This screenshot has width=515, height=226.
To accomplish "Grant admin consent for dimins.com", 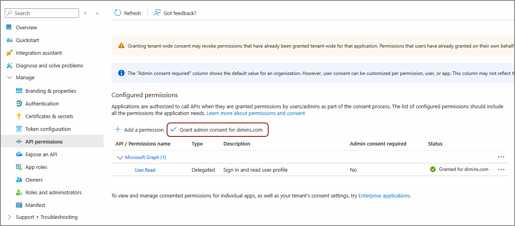I will [x=217, y=130].
